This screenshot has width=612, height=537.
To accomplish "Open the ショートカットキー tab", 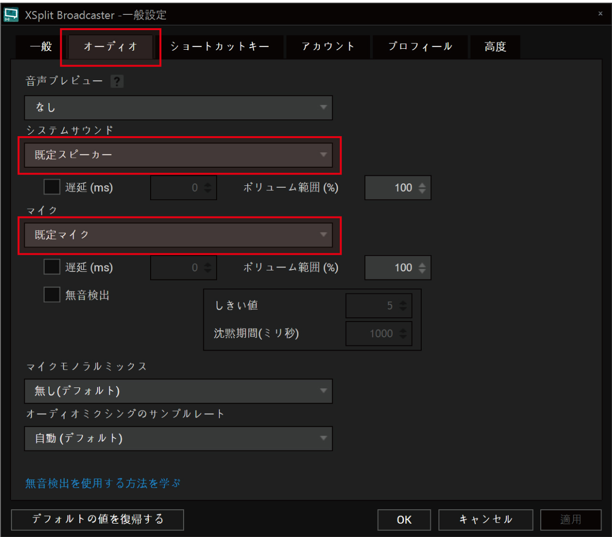I will (220, 47).
